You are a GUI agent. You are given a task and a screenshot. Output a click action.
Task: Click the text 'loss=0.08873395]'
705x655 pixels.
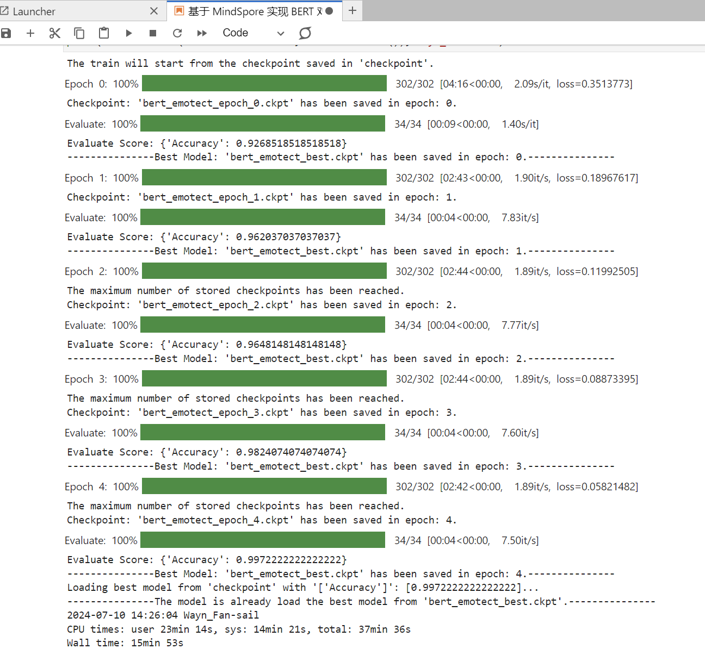pos(597,379)
